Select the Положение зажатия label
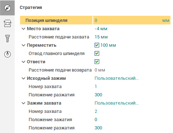Image resolution: width=173 pixels, height=133 pixels. (51, 120)
